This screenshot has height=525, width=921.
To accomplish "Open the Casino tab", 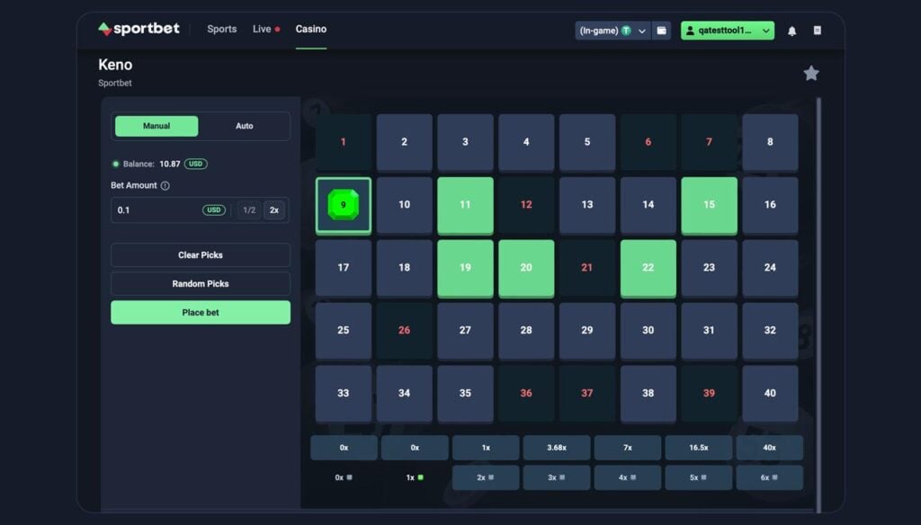I will 310,29.
